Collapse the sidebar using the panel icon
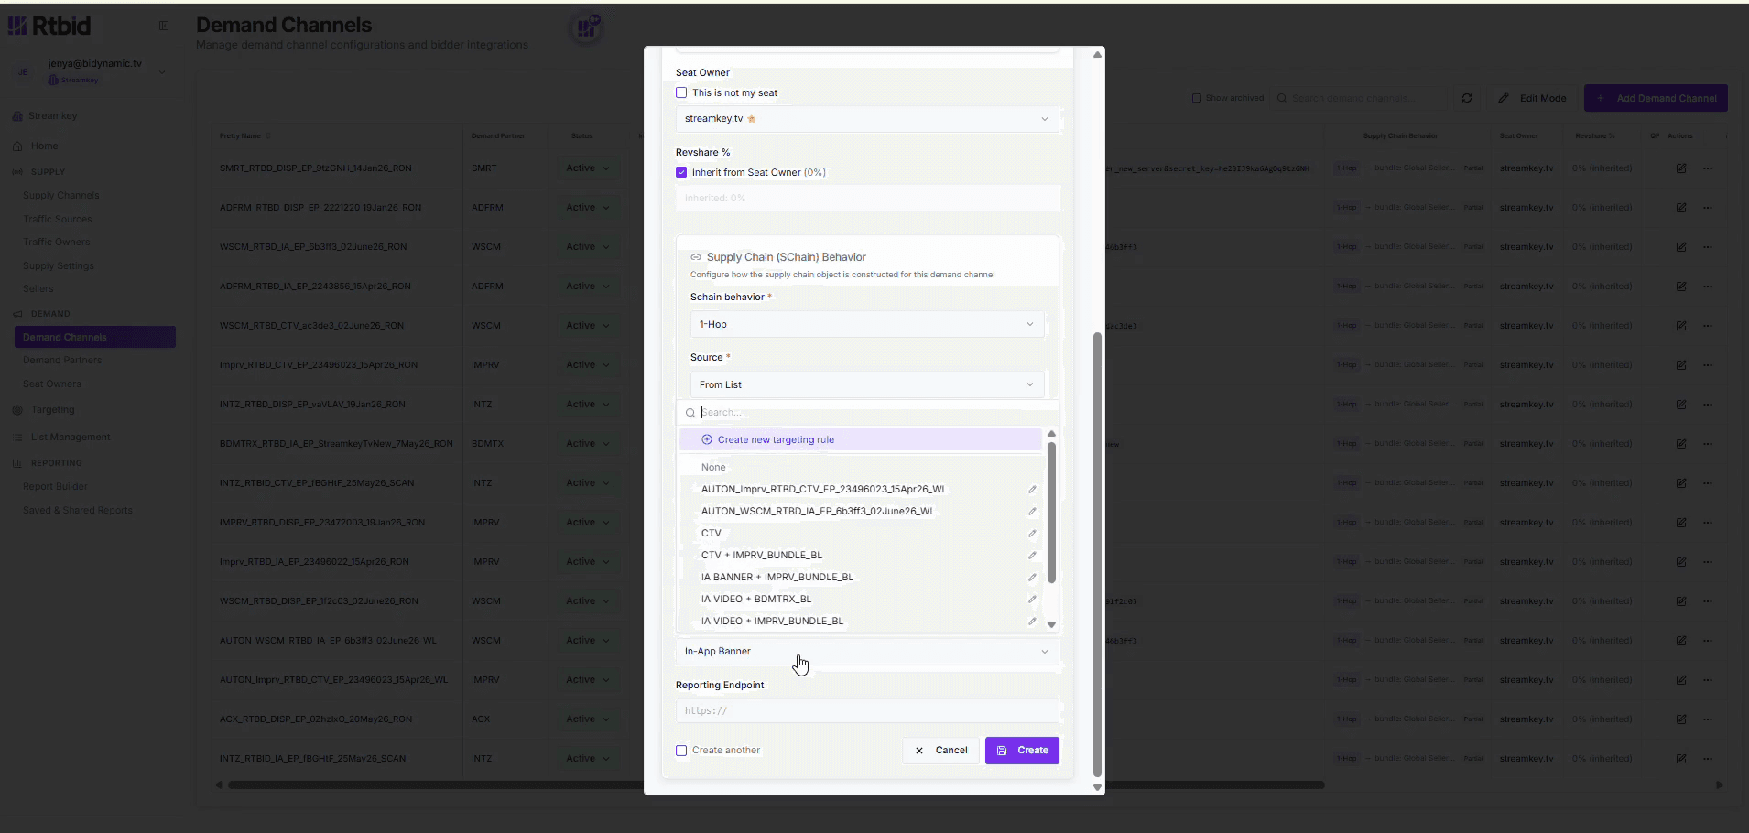1749x833 pixels. [164, 26]
